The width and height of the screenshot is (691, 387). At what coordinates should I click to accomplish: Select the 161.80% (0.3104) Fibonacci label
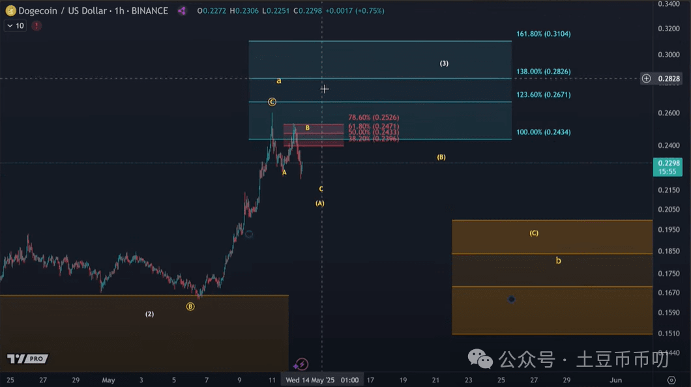tap(544, 34)
